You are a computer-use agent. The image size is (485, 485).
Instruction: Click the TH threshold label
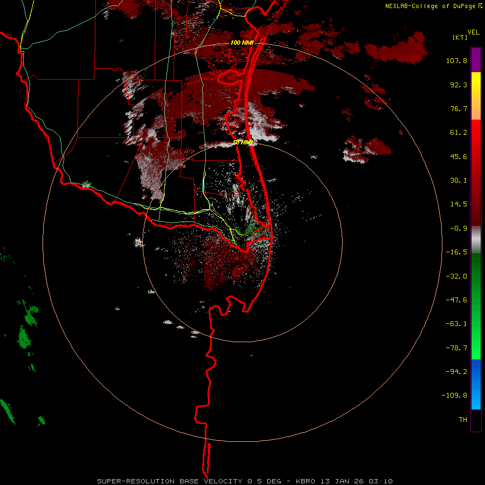(463, 420)
